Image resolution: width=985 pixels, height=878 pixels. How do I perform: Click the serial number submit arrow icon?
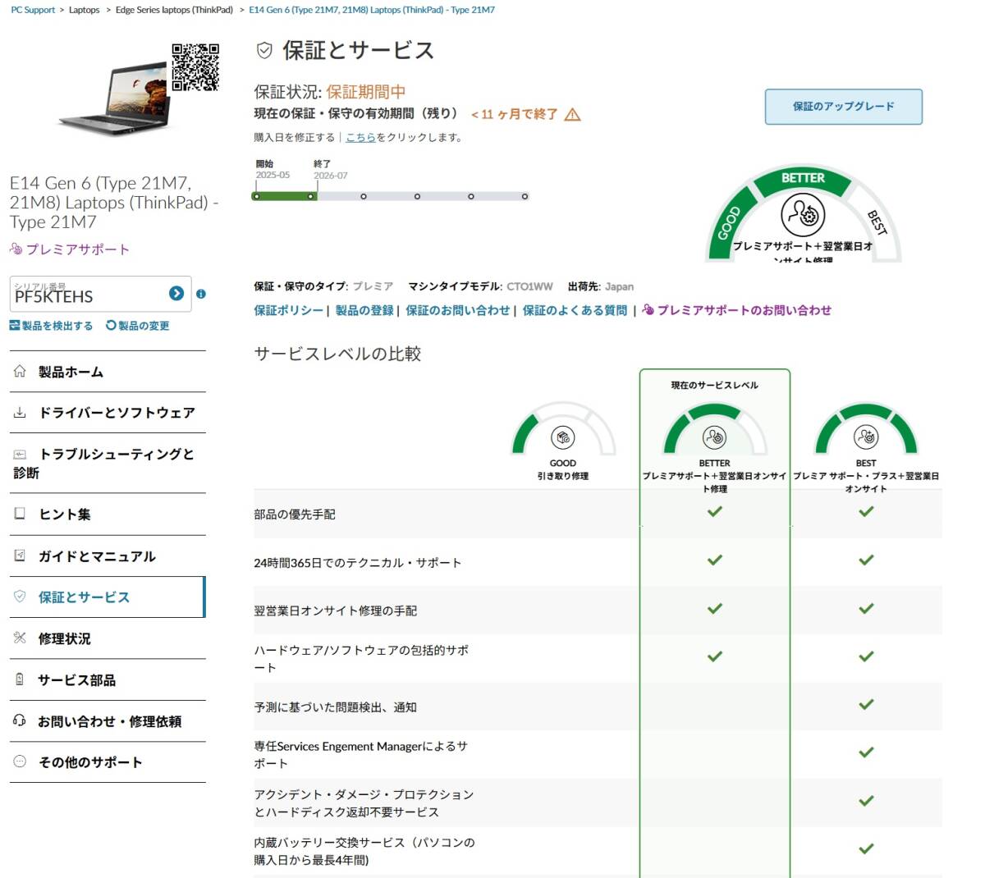click(x=176, y=293)
